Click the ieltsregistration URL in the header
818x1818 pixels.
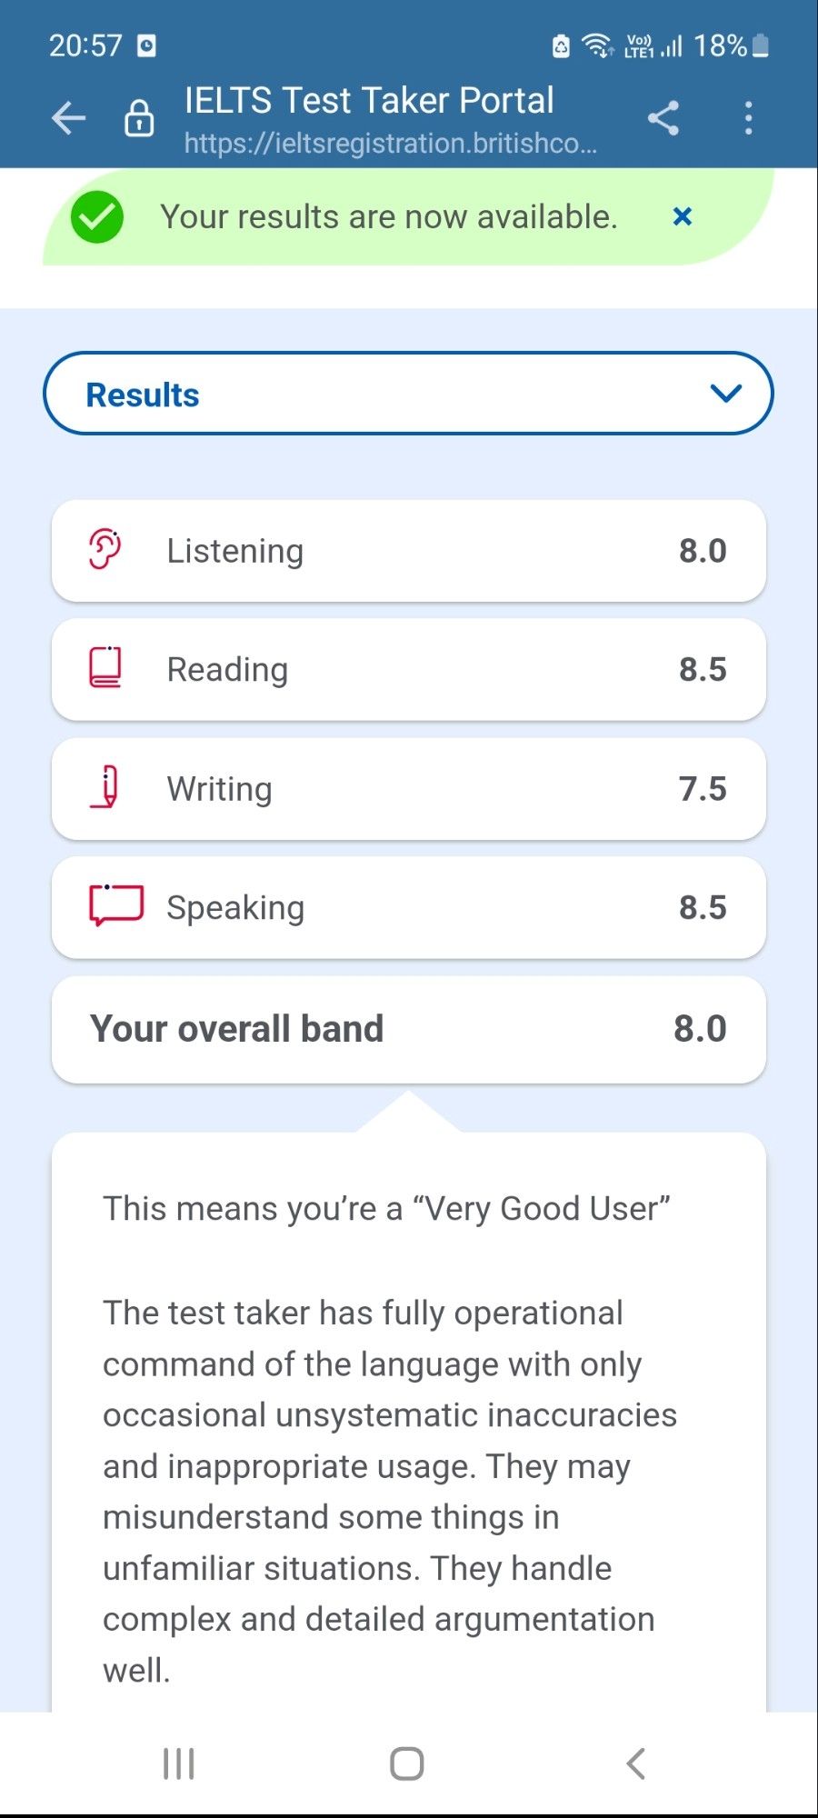coord(390,144)
